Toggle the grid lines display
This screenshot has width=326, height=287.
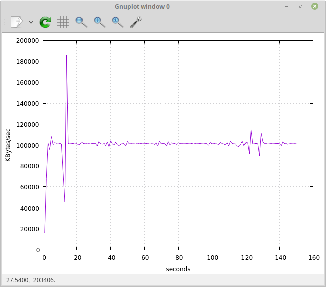pos(63,22)
